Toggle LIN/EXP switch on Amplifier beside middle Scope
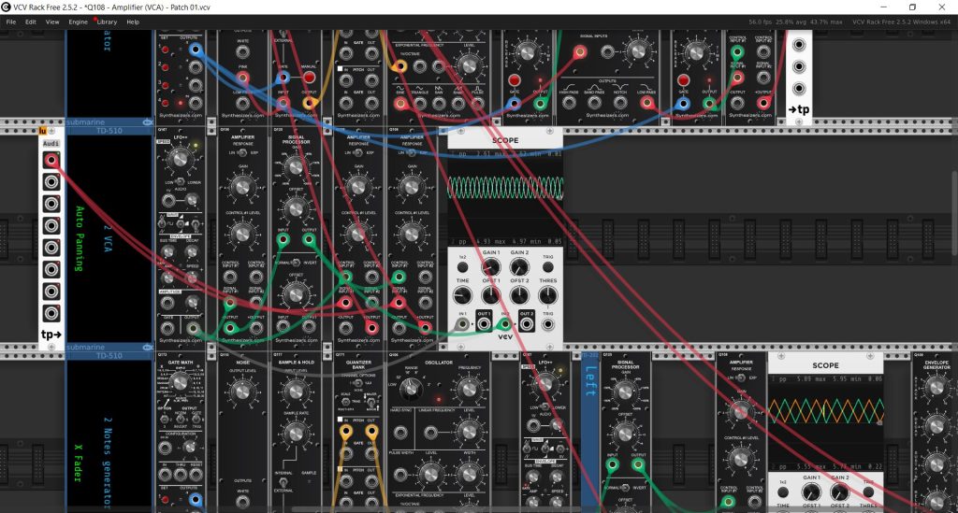Screen dimensions: 958x513 click(412, 152)
